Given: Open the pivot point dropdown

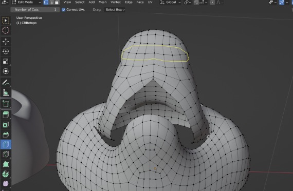Looking at the screenshot, I should pyautogui.click(x=188, y=3).
